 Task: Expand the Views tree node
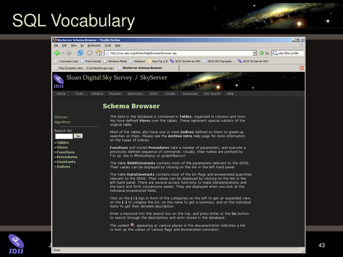coord(55,147)
